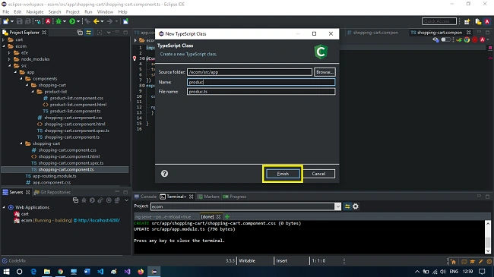The width and height of the screenshot is (494, 277).
Task: Click the Finish button in the dialog
Action: 283,174
